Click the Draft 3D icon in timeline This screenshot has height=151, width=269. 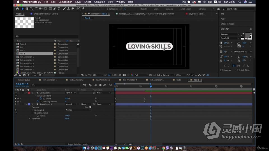click(x=90, y=85)
